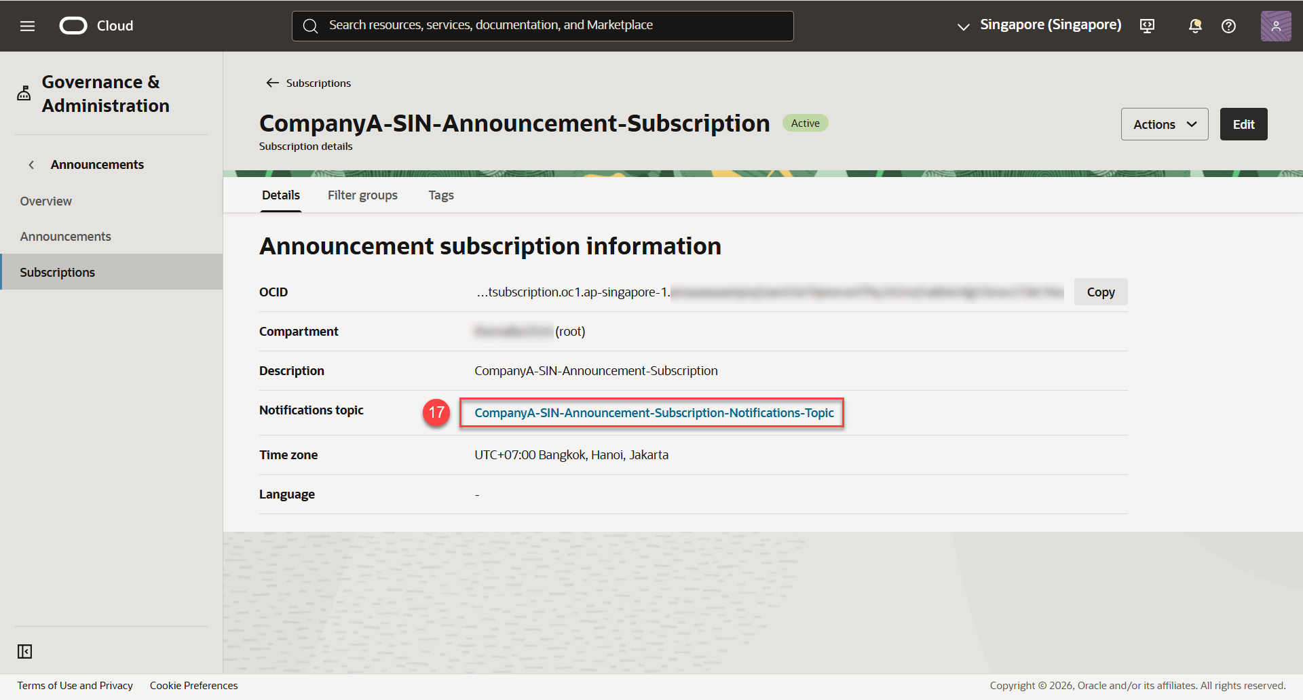Focus the search resources input field
1303x700 pixels.
(543, 26)
